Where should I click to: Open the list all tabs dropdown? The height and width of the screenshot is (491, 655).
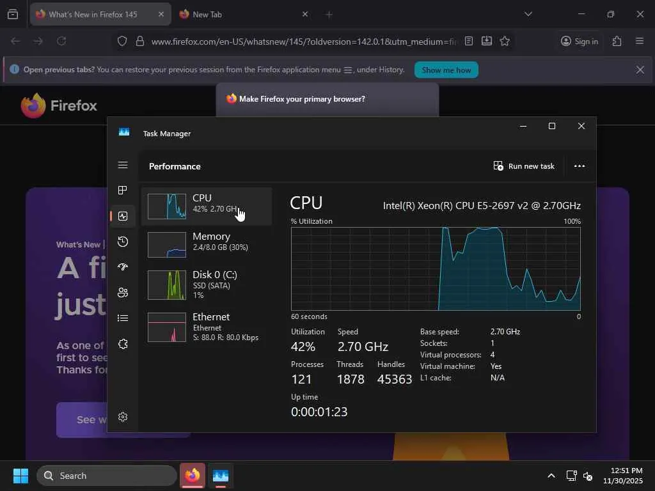528,14
